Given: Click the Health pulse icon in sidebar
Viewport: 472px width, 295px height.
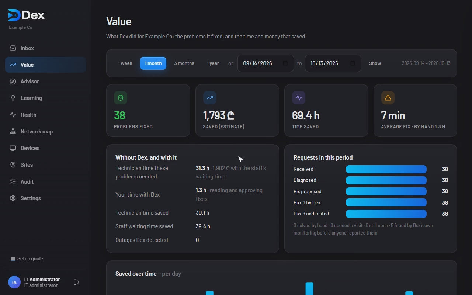Looking at the screenshot, I should pyautogui.click(x=13, y=115).
